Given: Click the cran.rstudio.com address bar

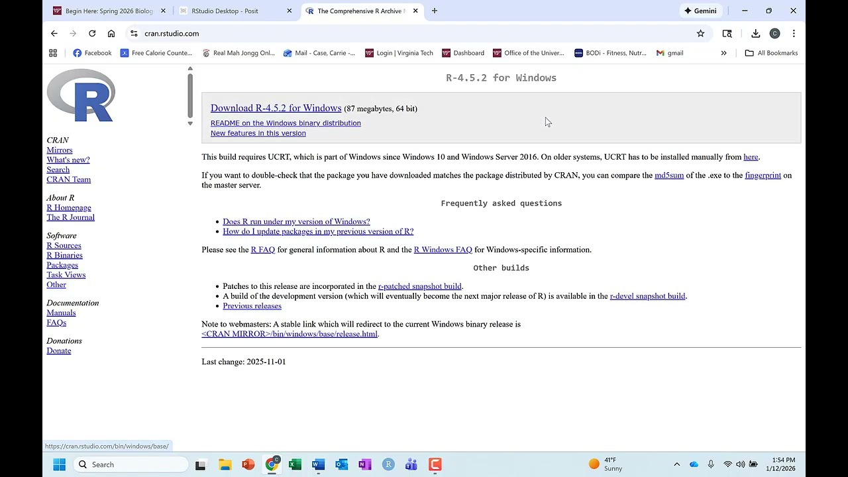Looking at the screenshot, I should (416, 34).
